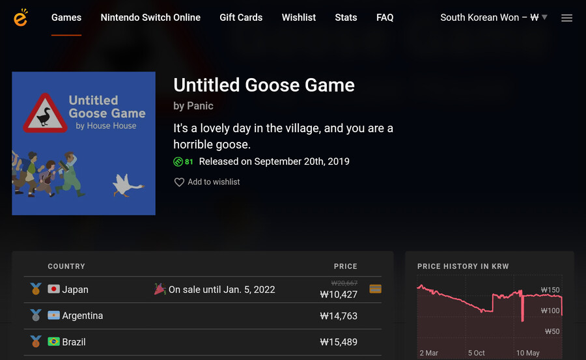Click the gift card icon in Japan row
The width and height of the screenshot is (586, 360).
click(x=375, y=289)
